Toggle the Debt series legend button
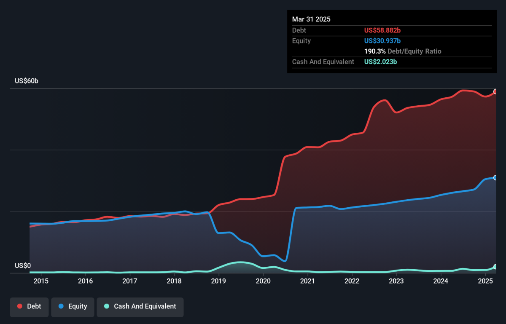Screen dimensions: 506x324 pyautogui.click(x=30, y=307)
